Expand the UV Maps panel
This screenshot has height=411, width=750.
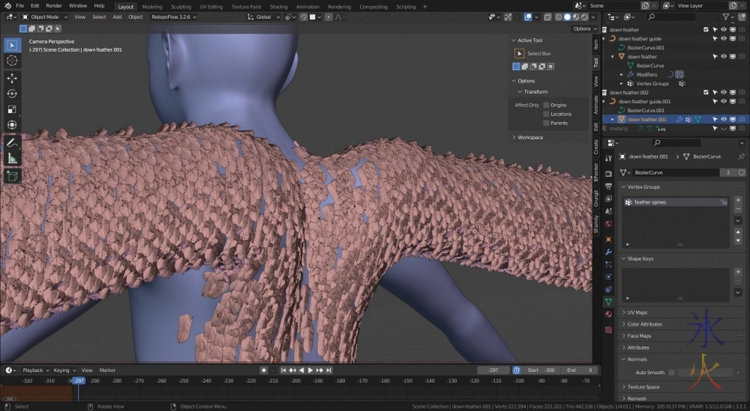coord(637,312)
